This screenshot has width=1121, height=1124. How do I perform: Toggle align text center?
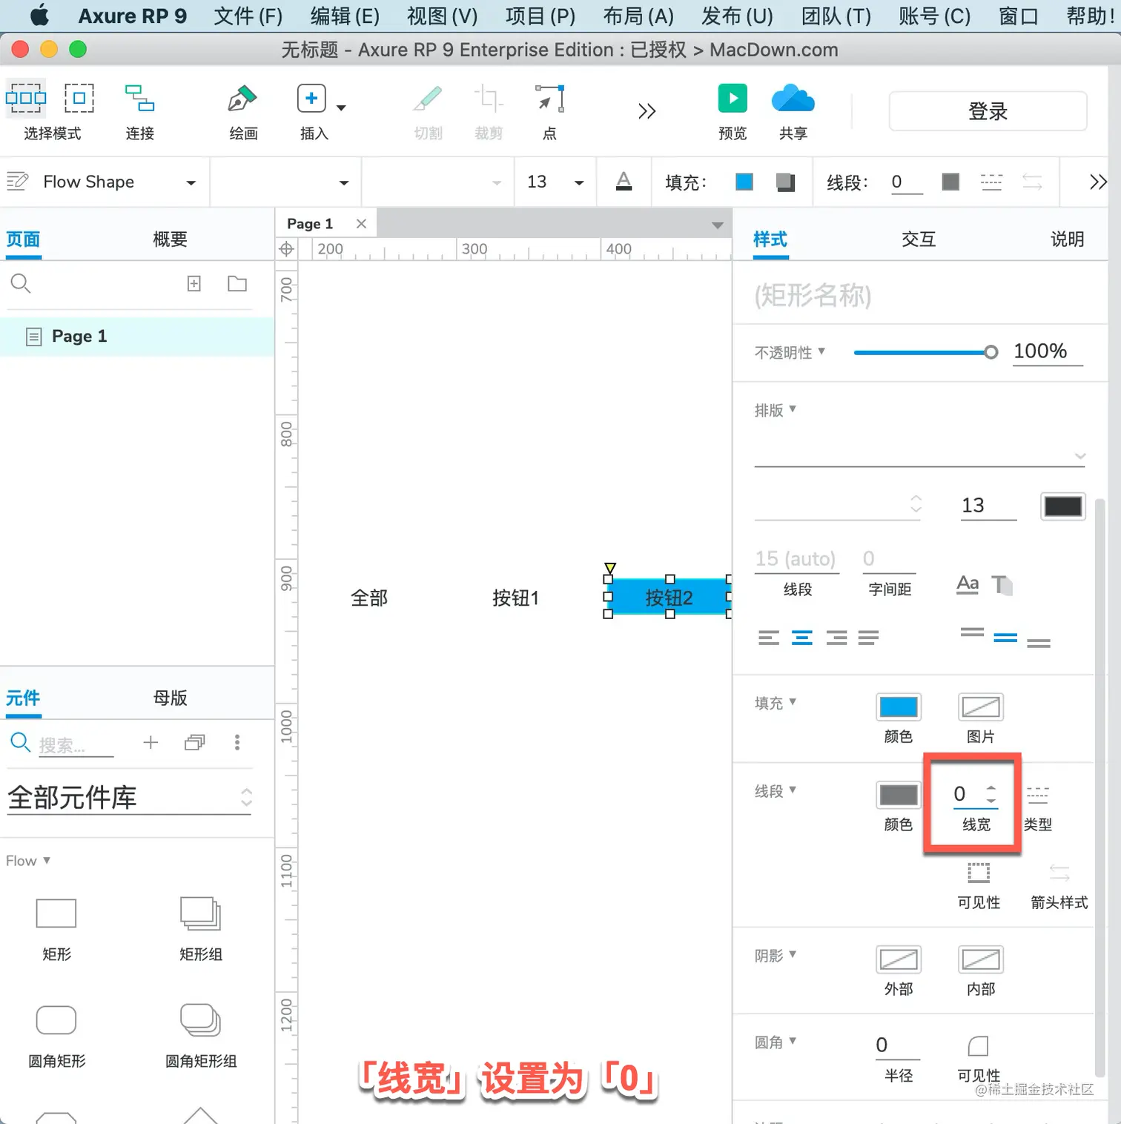coord(801,638)
